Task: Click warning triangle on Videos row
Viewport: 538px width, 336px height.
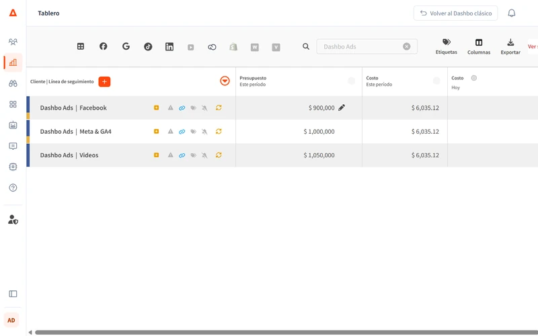Action: click(x=171, y=155)
